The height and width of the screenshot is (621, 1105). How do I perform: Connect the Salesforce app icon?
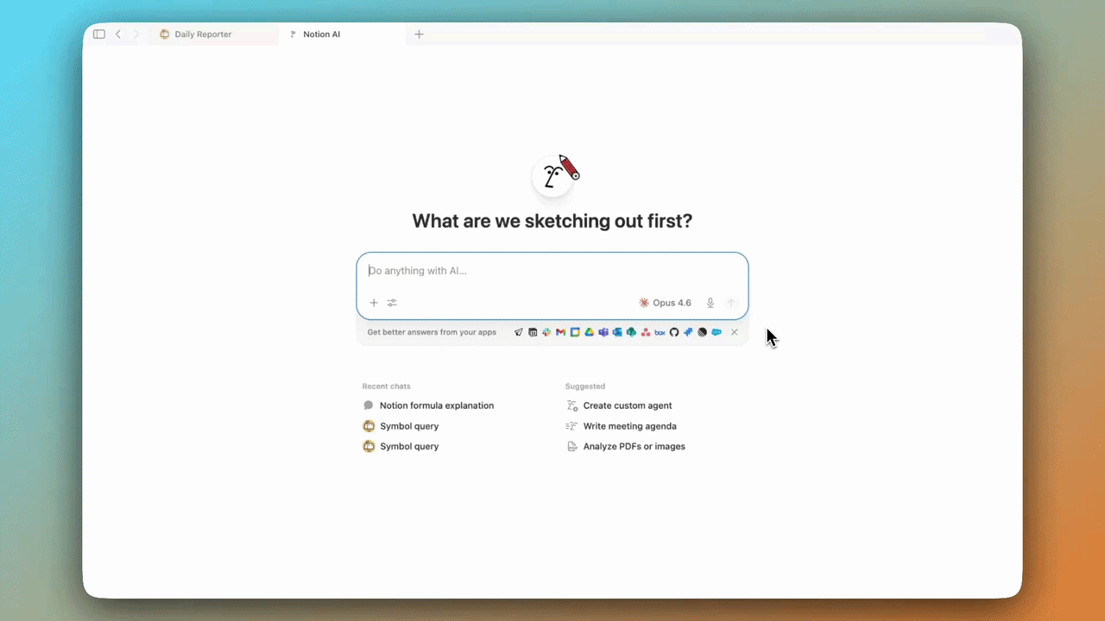717,332
